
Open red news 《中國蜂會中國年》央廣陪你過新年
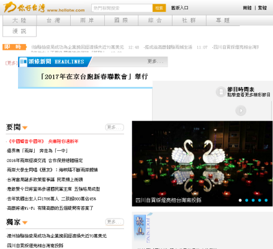point(42,142)
